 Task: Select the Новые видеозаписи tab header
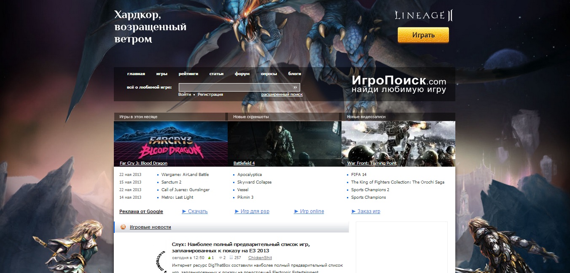pyautogui.click(x=398, y=116)
